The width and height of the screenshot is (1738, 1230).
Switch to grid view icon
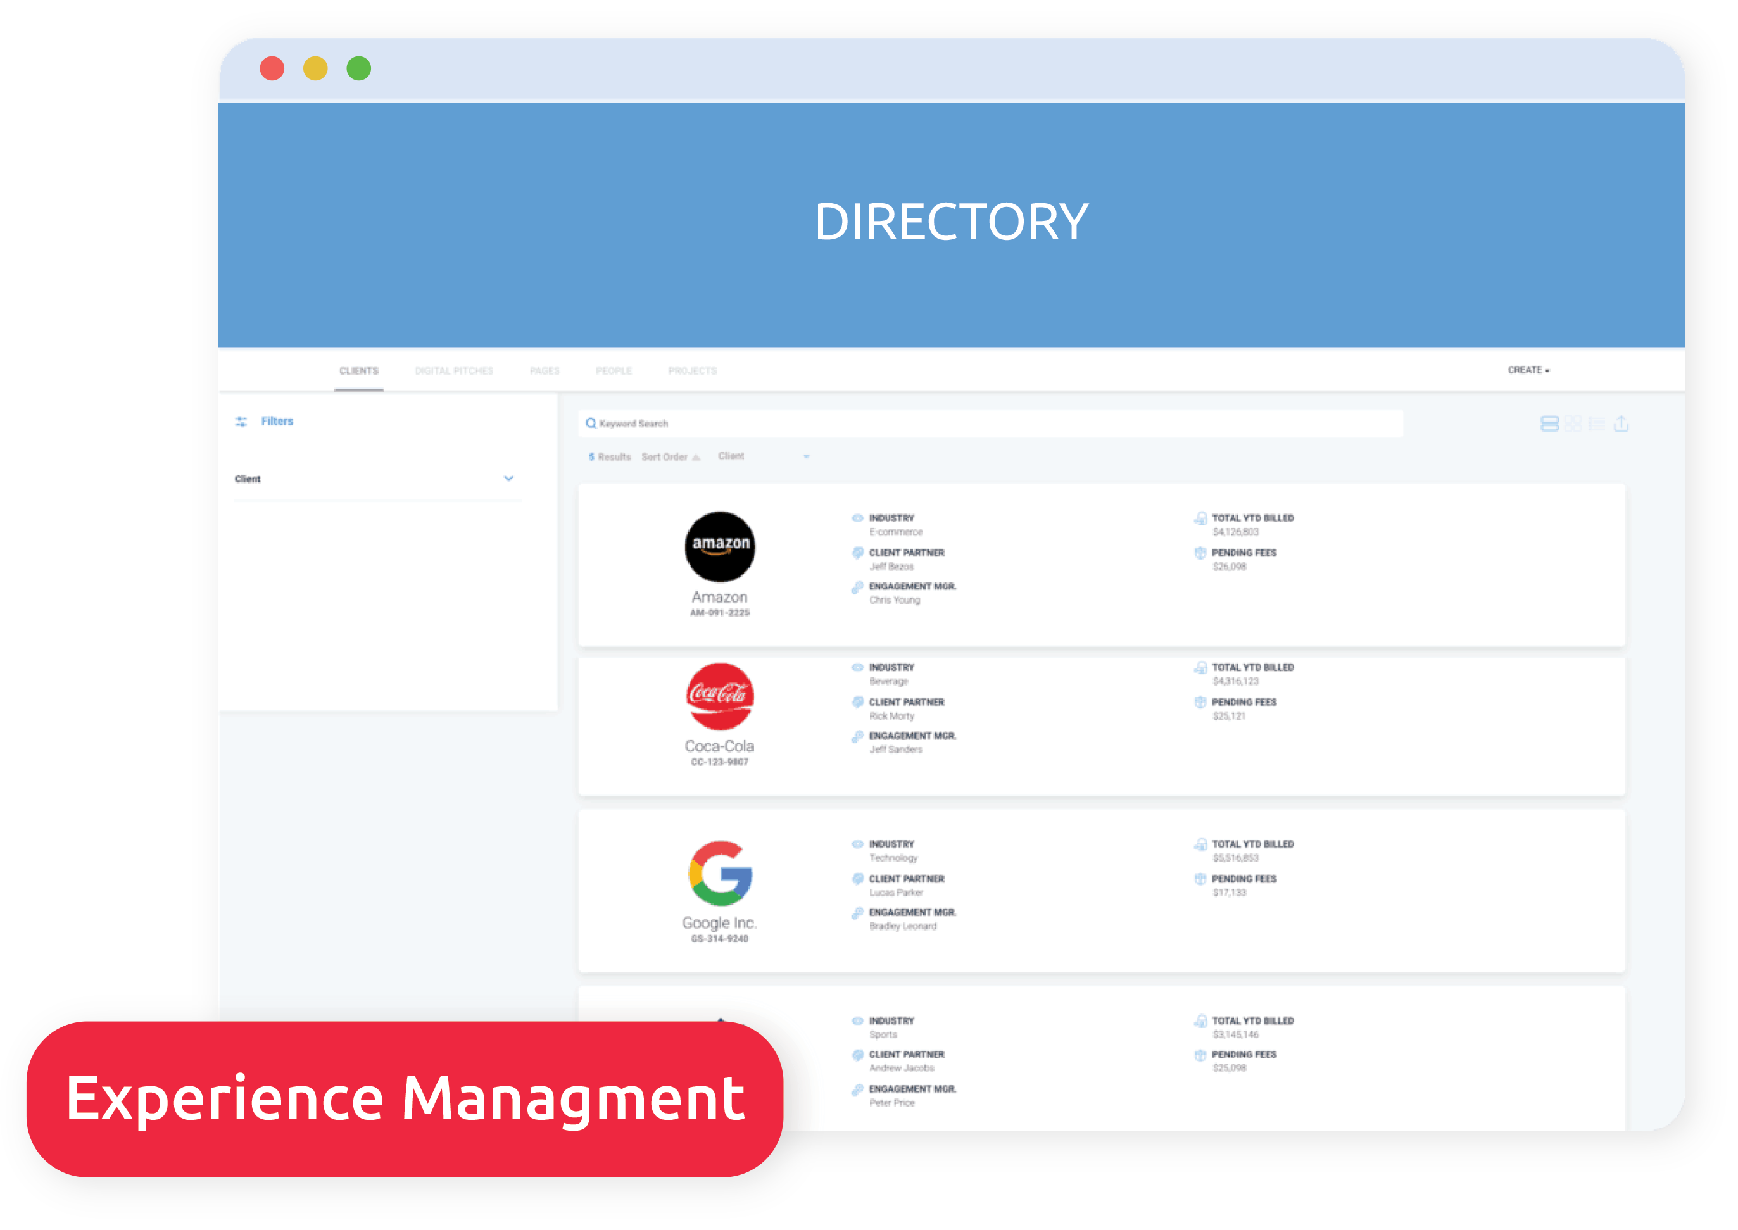click(1573, 424)
